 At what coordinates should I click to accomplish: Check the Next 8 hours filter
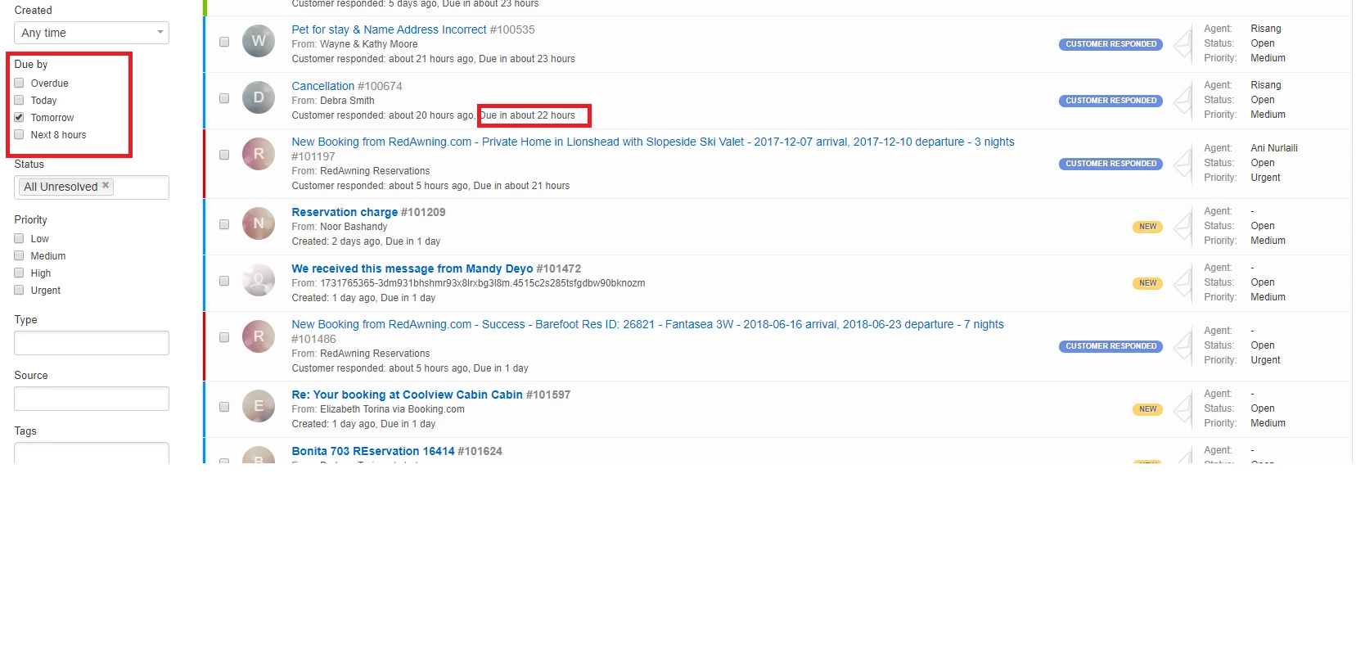pos(19,134)
